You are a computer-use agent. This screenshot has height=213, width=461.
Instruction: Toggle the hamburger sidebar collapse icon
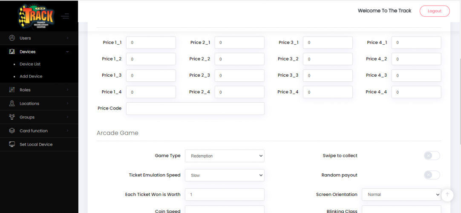pos(65,16)
